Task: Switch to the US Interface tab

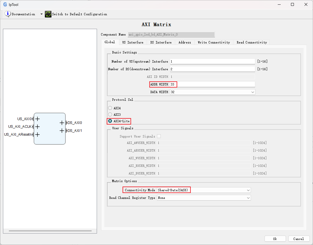Action: (x=133, y=42)
